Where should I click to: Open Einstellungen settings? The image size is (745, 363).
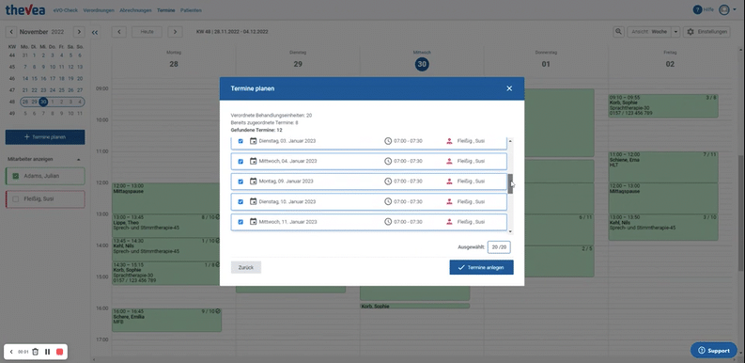(x=706, y=32)
